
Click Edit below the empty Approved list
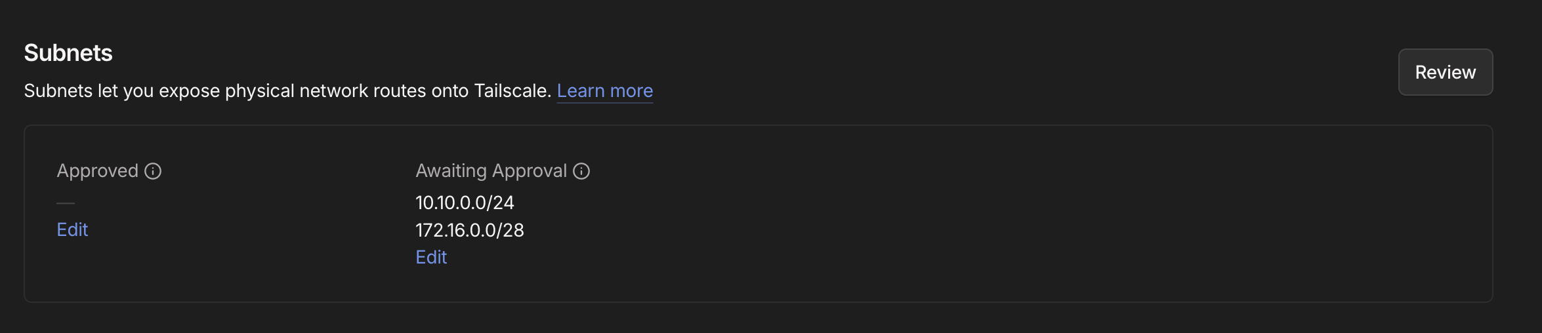72,229
